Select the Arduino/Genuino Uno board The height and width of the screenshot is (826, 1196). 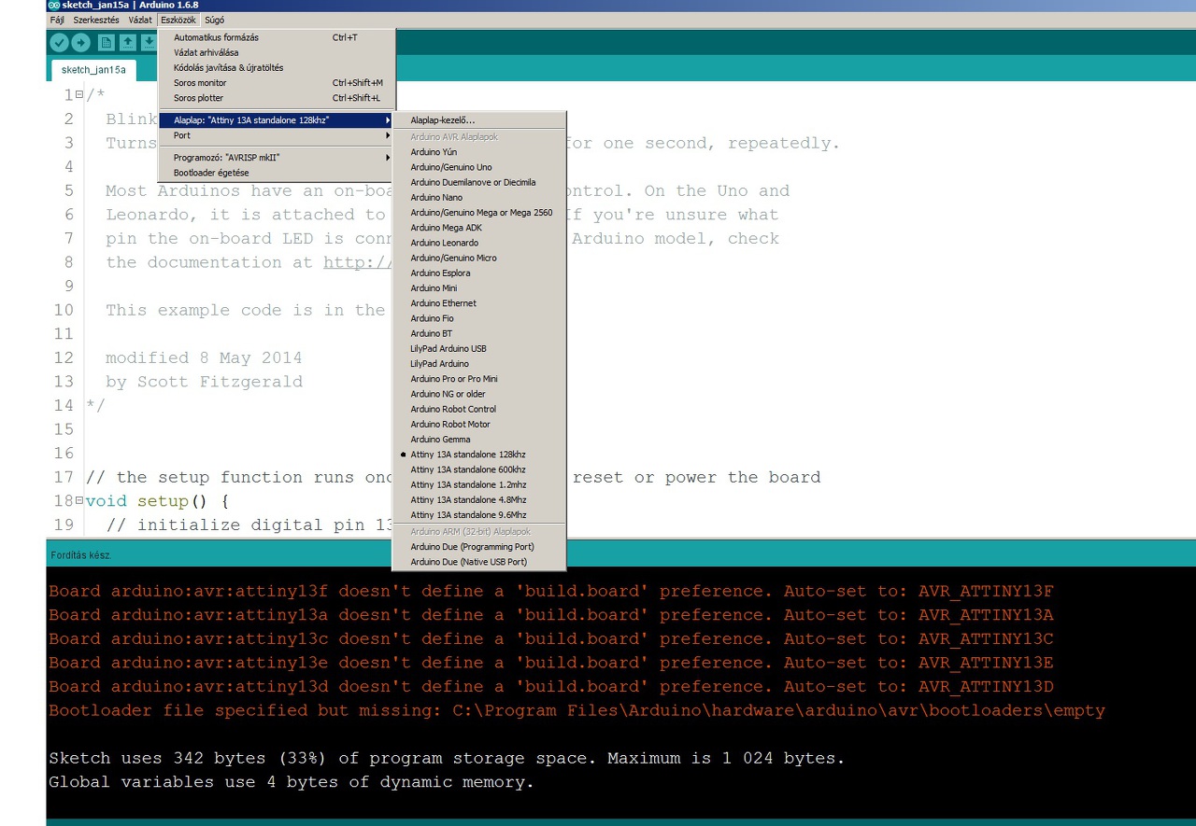[479, 167]
